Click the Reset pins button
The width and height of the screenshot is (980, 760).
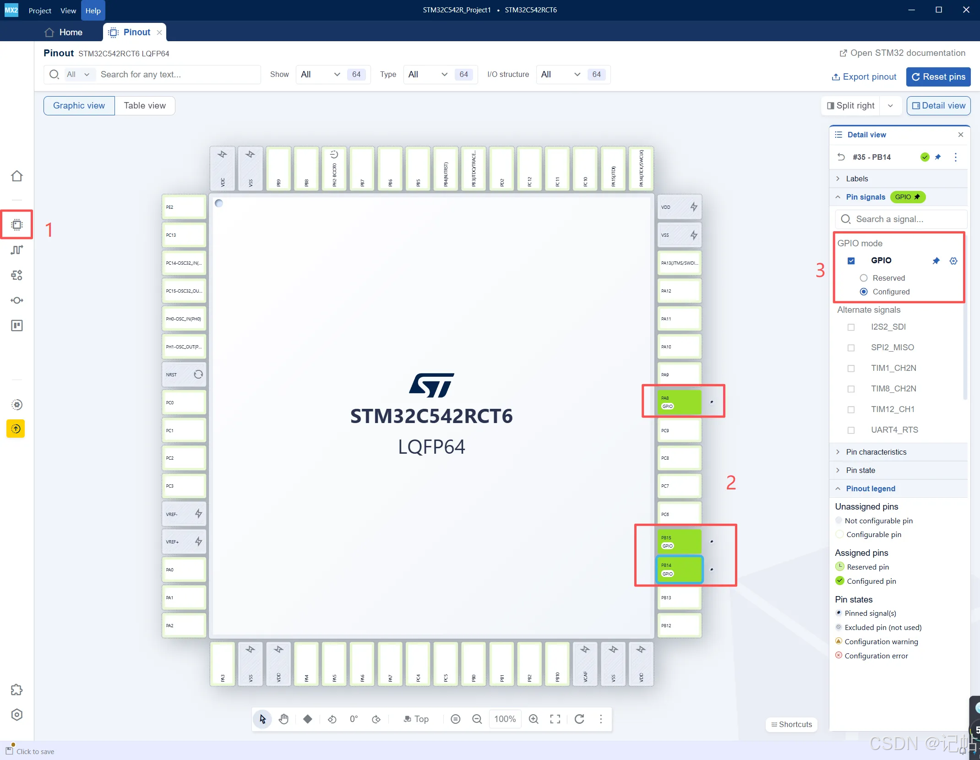click(x=938, y=77)
